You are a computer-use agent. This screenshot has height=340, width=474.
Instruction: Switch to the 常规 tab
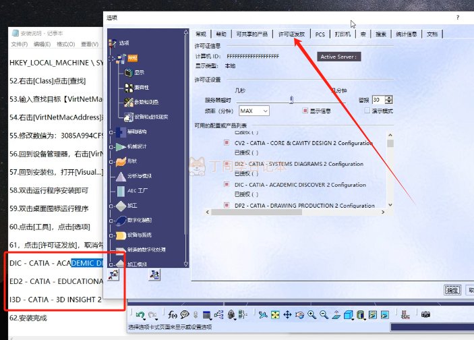(201, 34)
